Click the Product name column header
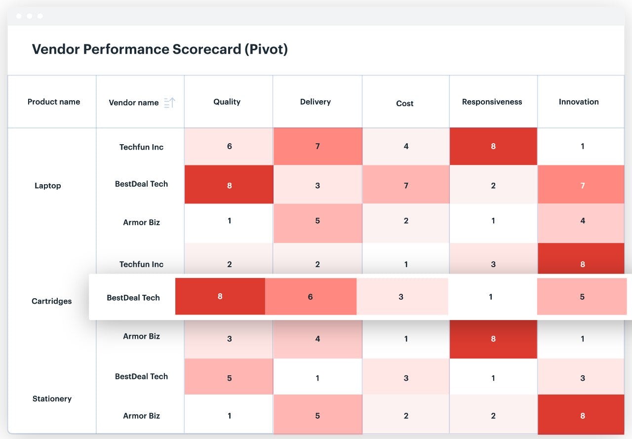This screenshot has width=632, height=439. click(x=54, y=102)
